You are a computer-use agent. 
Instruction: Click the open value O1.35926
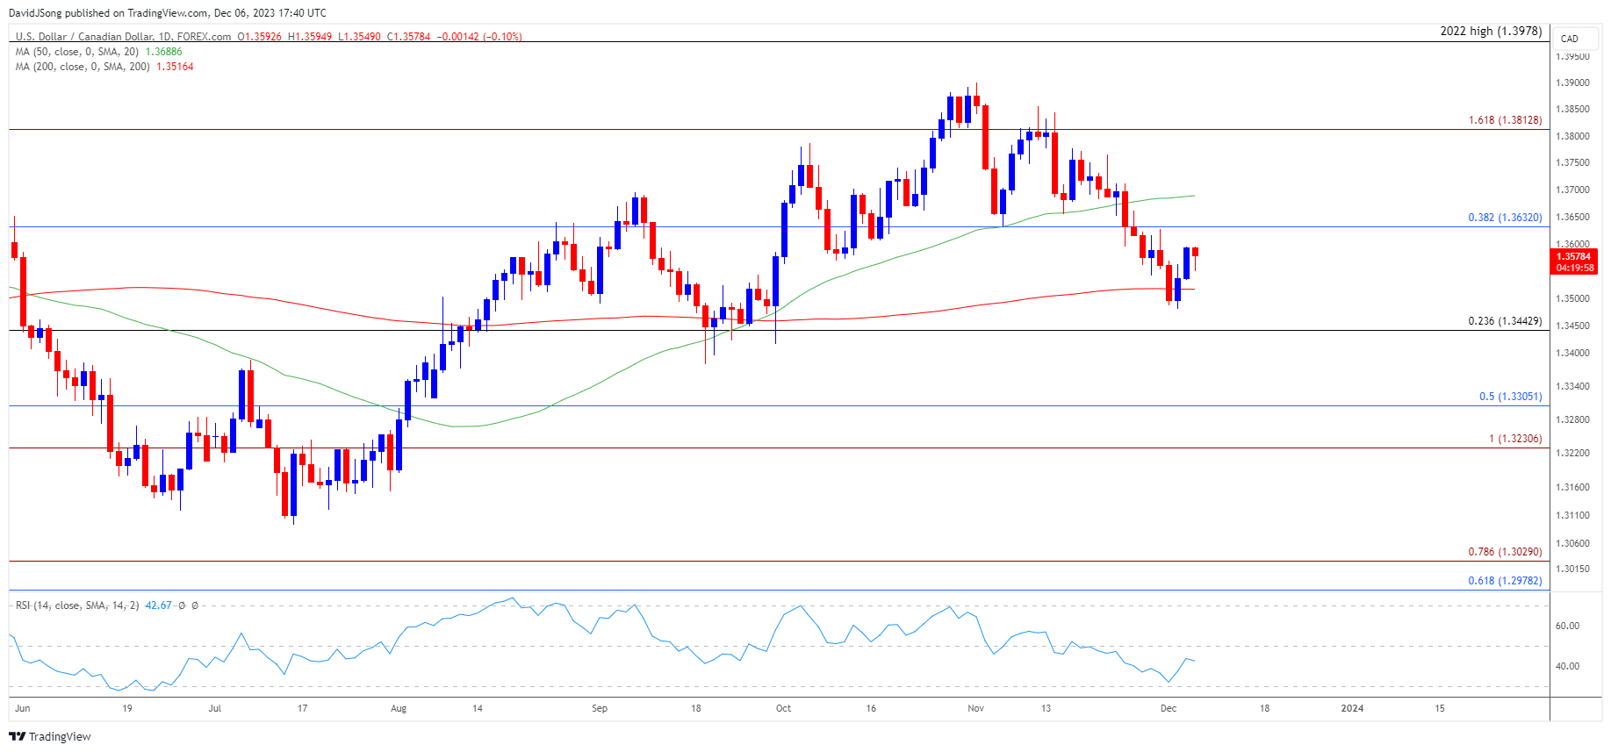click(x=260, y=37)
